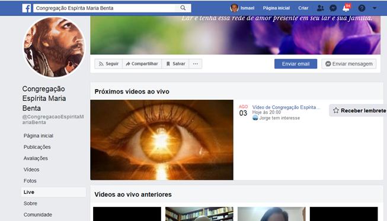Select Fotos in the sidebar

pos(30,181)
